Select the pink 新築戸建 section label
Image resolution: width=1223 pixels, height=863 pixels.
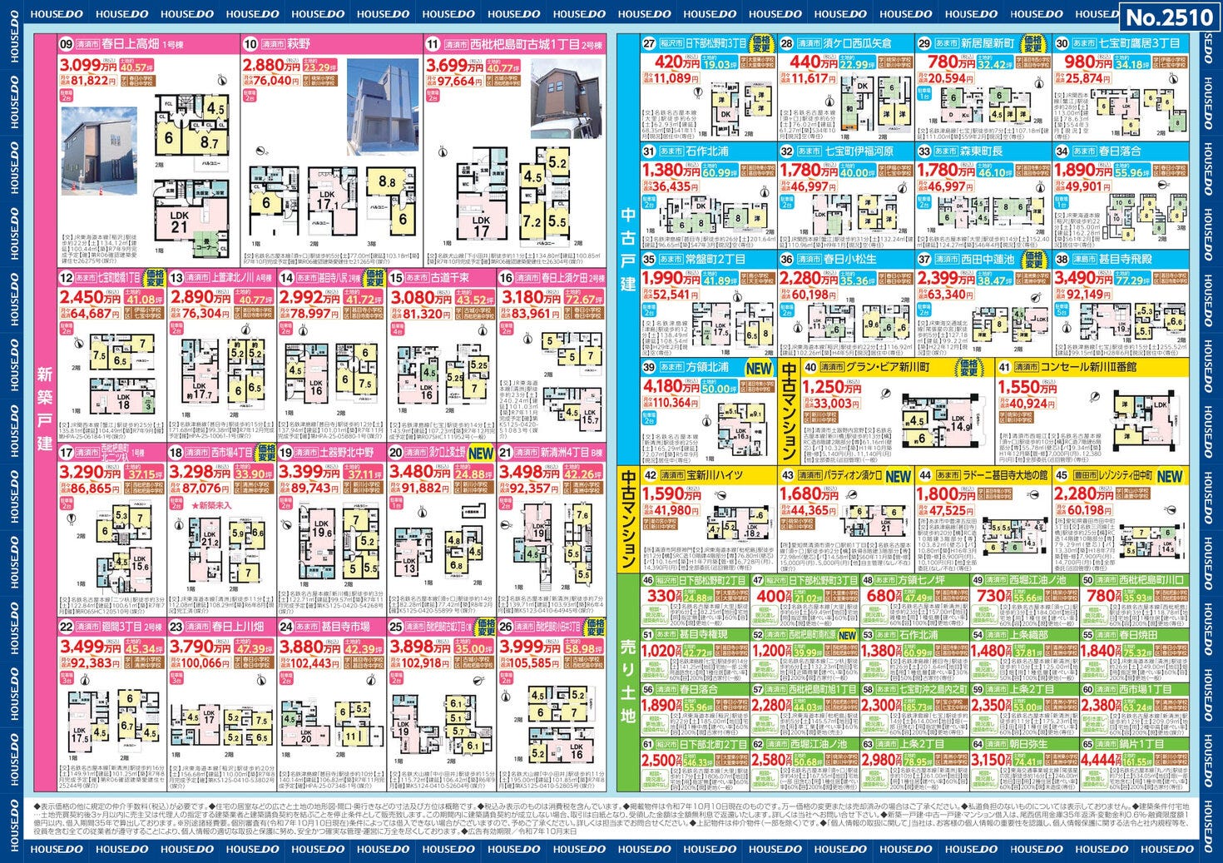[x=44, y=408]
